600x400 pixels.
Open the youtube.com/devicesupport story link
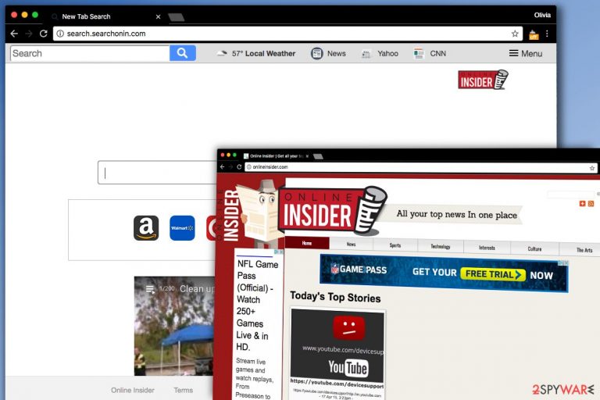click(x=337, y=383)
